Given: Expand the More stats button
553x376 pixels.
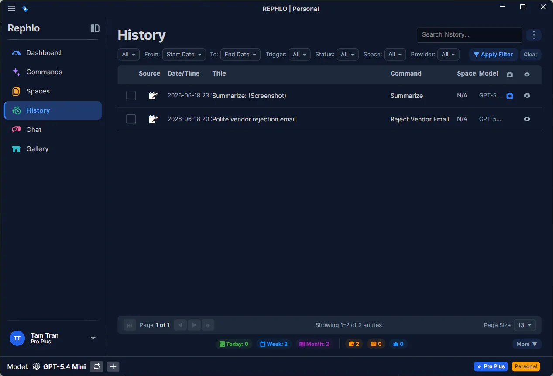Looking at the screenshot, I should click(x=527, y=344).
